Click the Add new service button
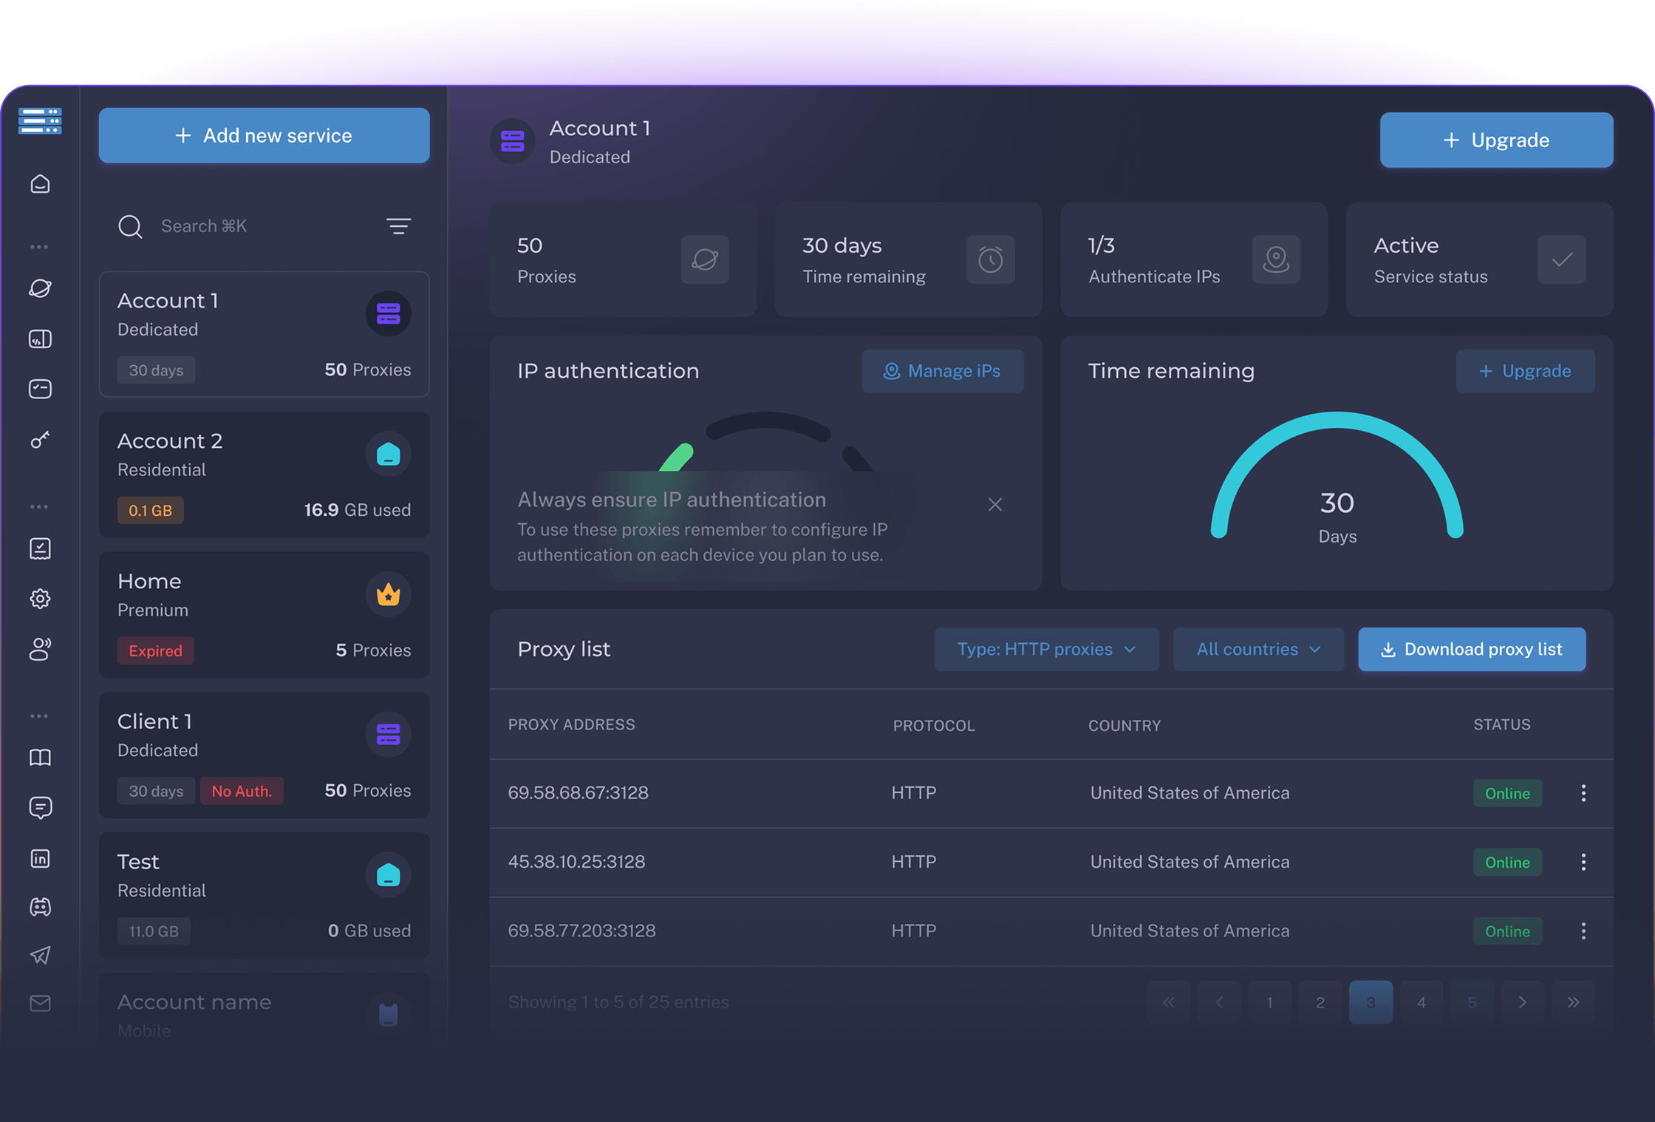The image size is (1655, 1122). 264,135
